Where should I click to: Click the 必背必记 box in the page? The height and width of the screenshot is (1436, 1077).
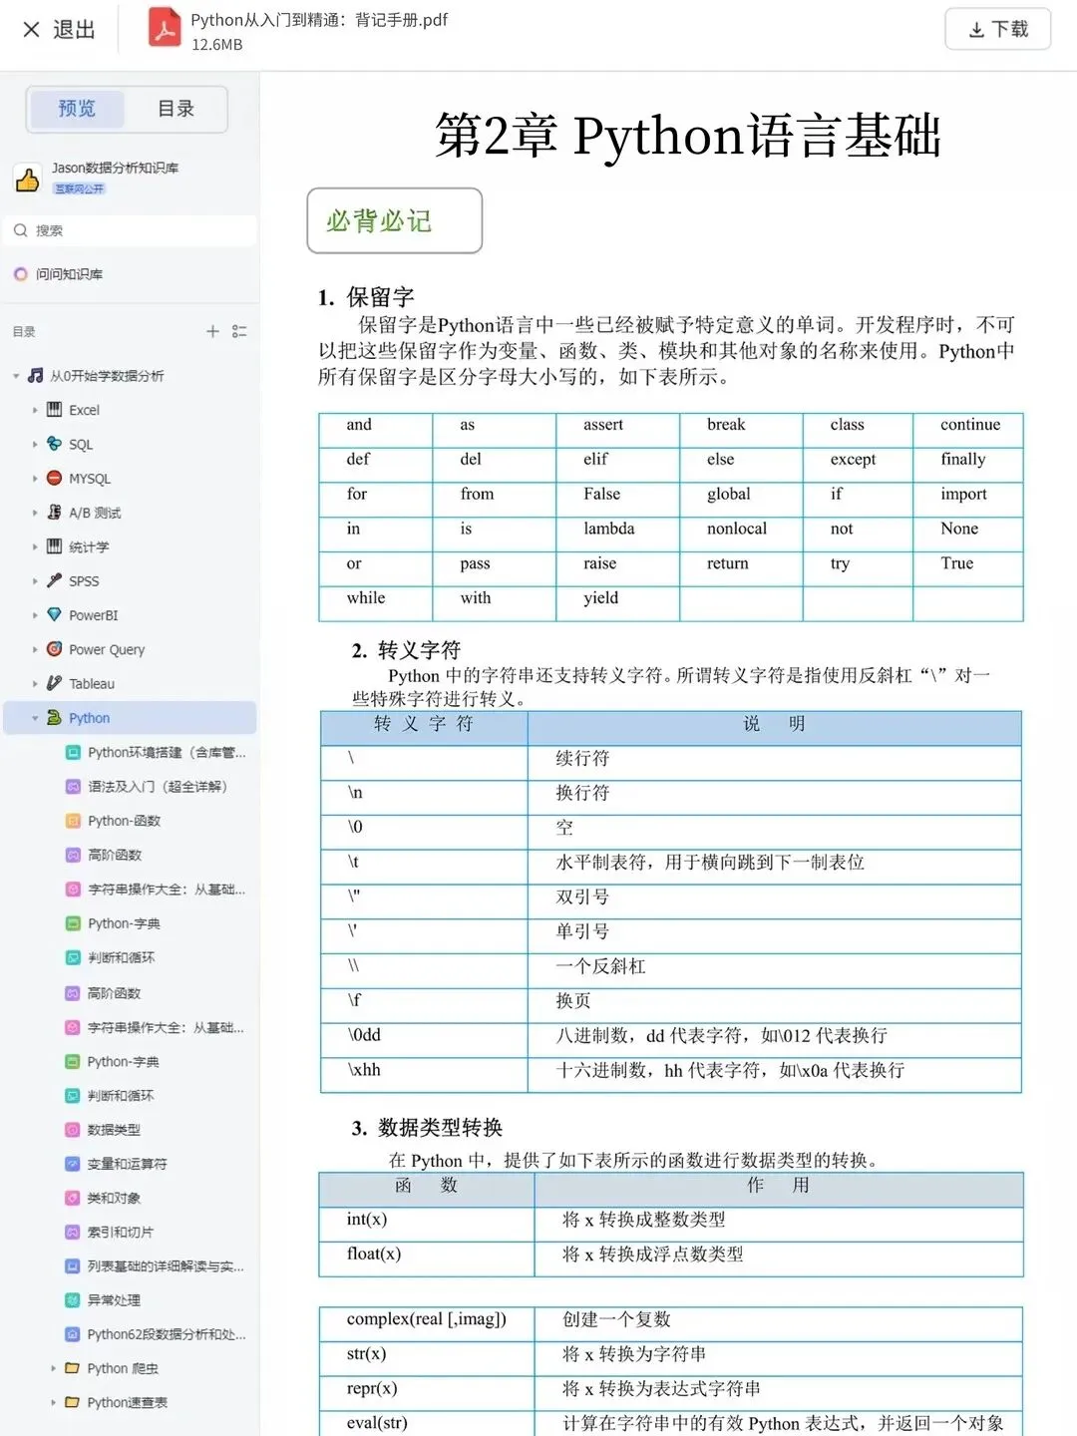click(394, 220)
